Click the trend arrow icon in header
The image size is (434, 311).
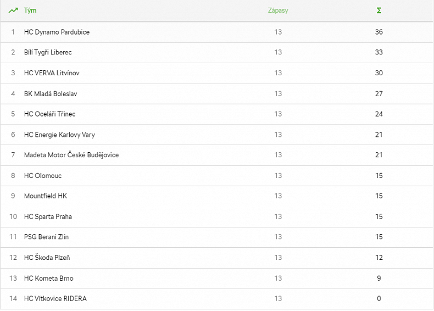coord(13,10)
